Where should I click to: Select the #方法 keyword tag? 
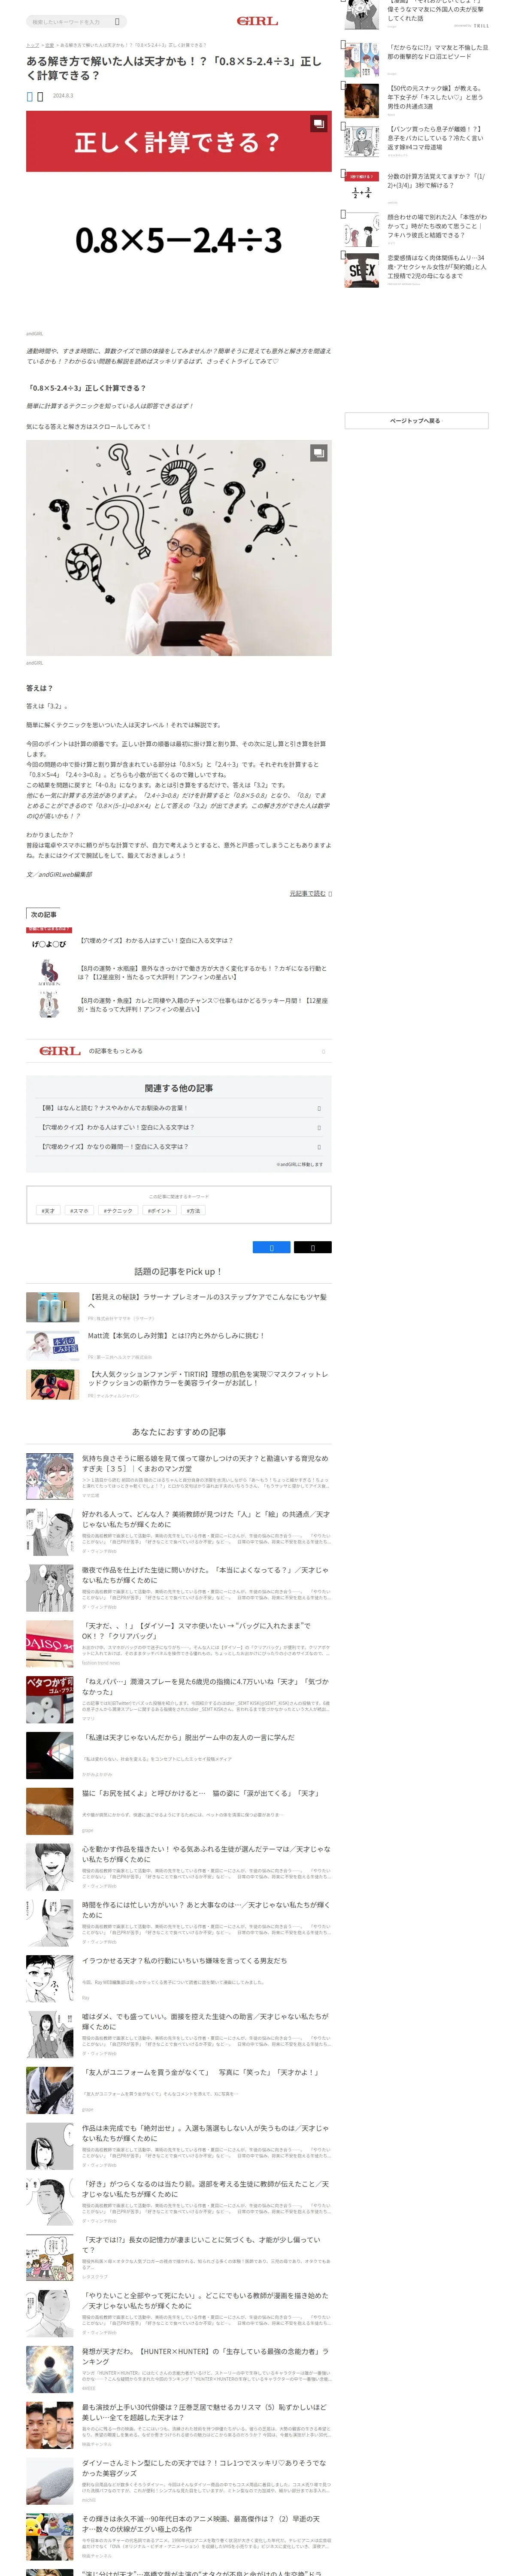194,1210
